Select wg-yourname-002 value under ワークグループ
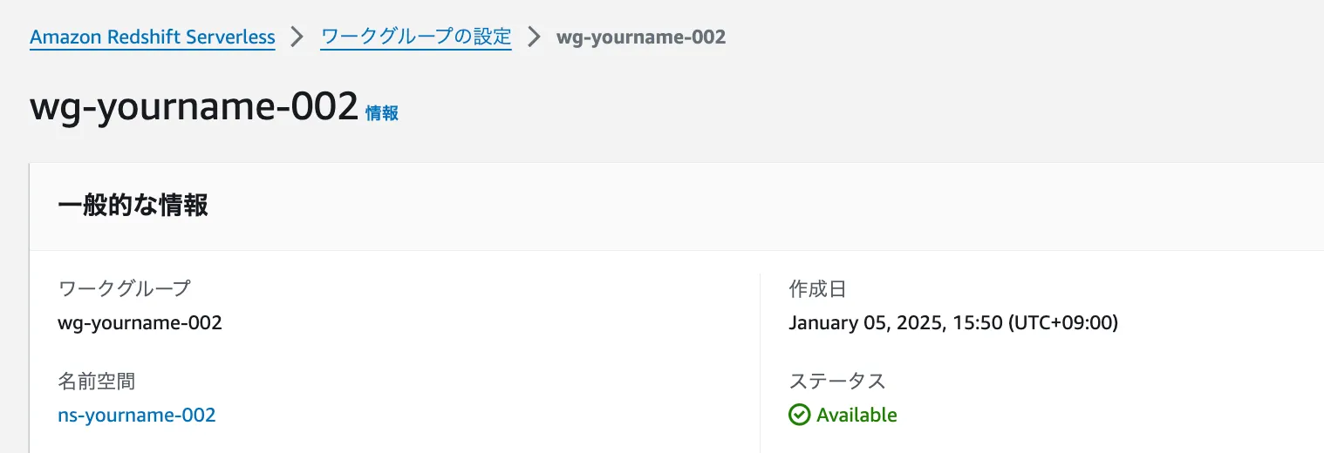 140,323
